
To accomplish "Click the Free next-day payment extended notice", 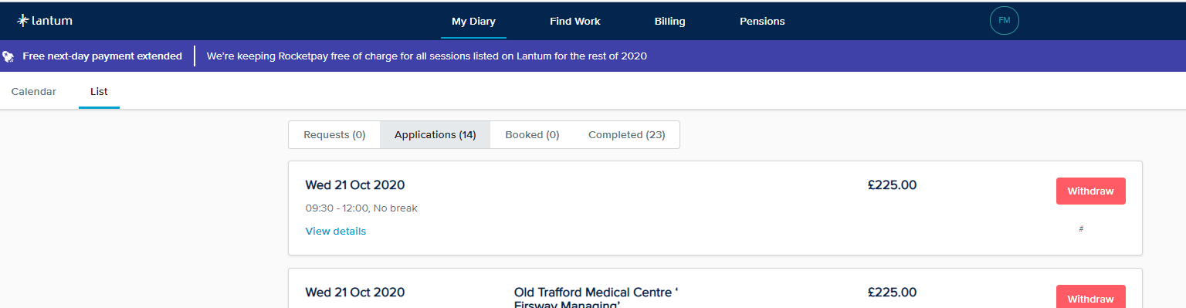I will pyautogui.click(x=103, y=56).
